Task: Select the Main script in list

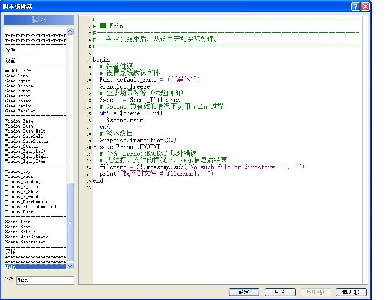Action: (x=35, y=267)
